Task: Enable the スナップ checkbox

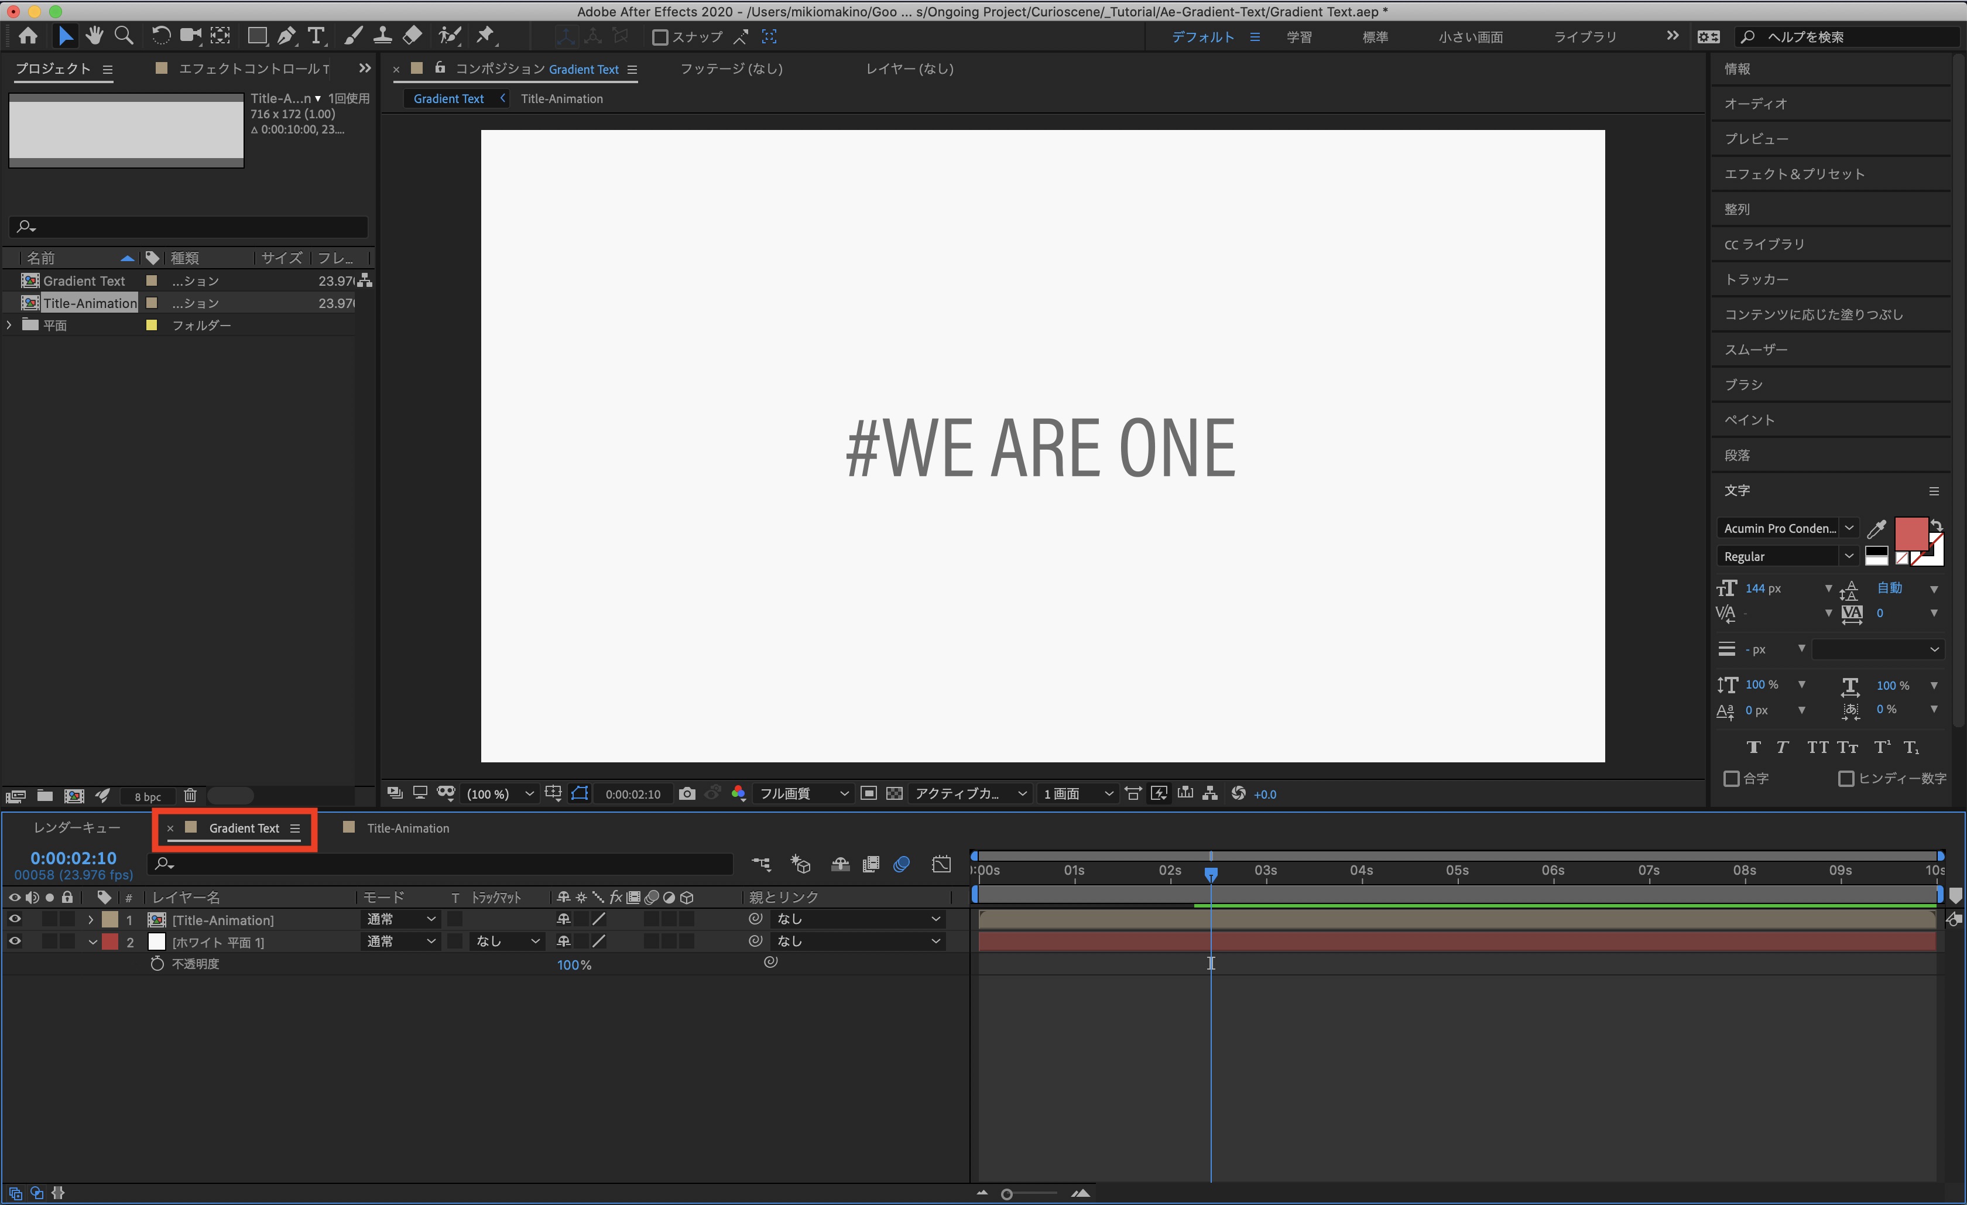Action: coord(659,37)
